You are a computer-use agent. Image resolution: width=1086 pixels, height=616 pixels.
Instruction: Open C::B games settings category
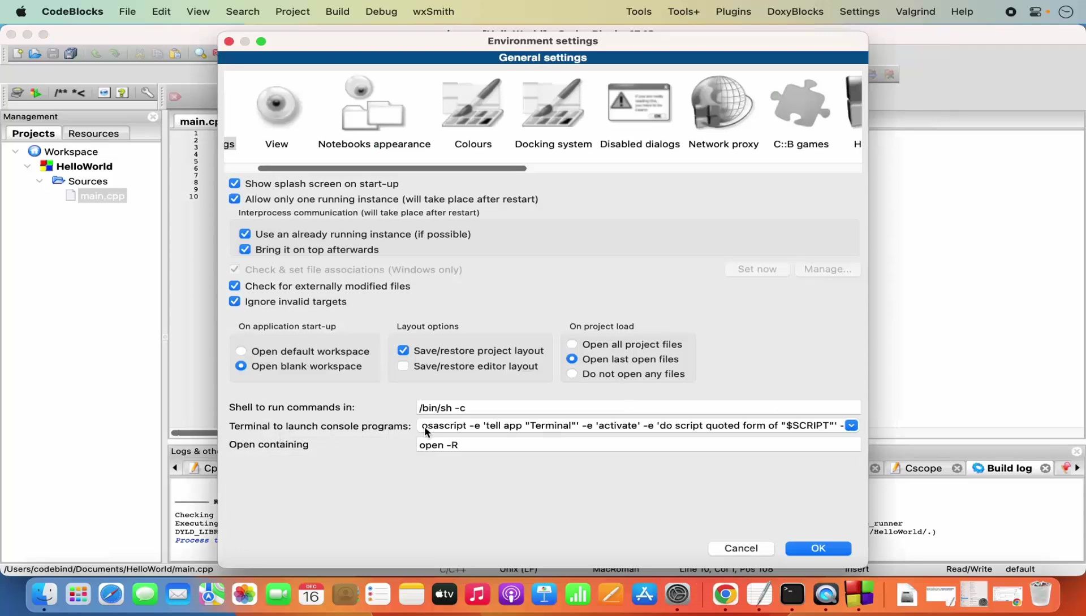pos(801,113)
